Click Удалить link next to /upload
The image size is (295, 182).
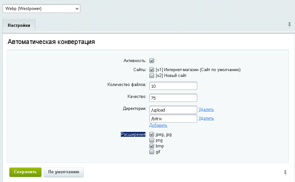206,110
